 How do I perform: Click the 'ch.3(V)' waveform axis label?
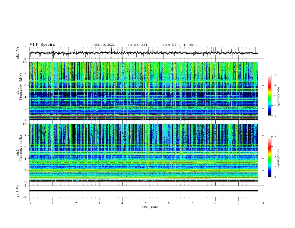[18, 191]
